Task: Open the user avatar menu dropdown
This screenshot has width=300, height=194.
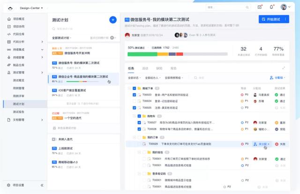Action: (x=285, y=7)
